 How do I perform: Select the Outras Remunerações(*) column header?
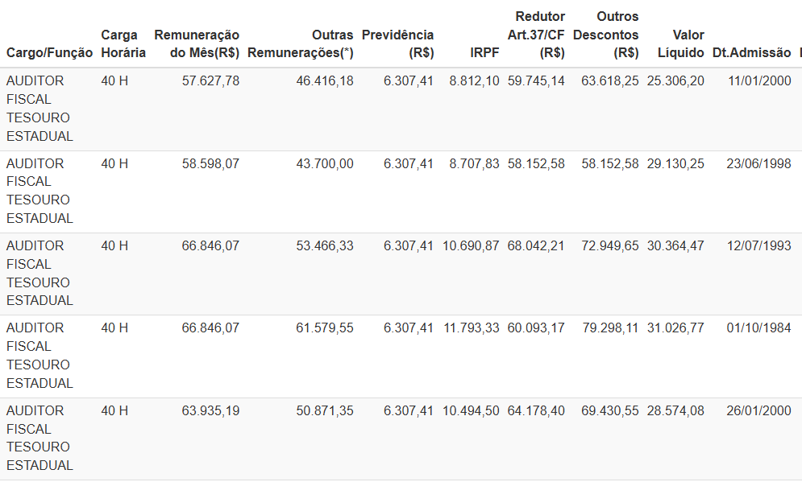click(300, 44)
